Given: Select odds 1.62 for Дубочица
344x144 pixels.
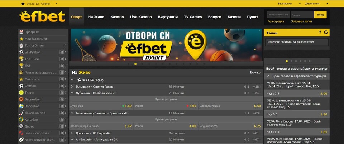Looking at the screenshot, I should pyautogui.click(x=128, y=106).
